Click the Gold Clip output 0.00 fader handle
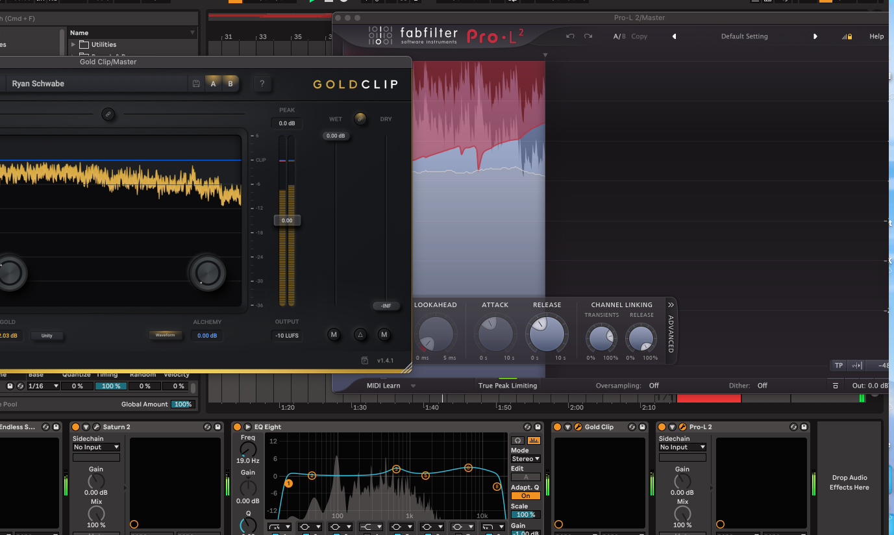Screen dimensions: 894x535 click(x=287, y=220)
